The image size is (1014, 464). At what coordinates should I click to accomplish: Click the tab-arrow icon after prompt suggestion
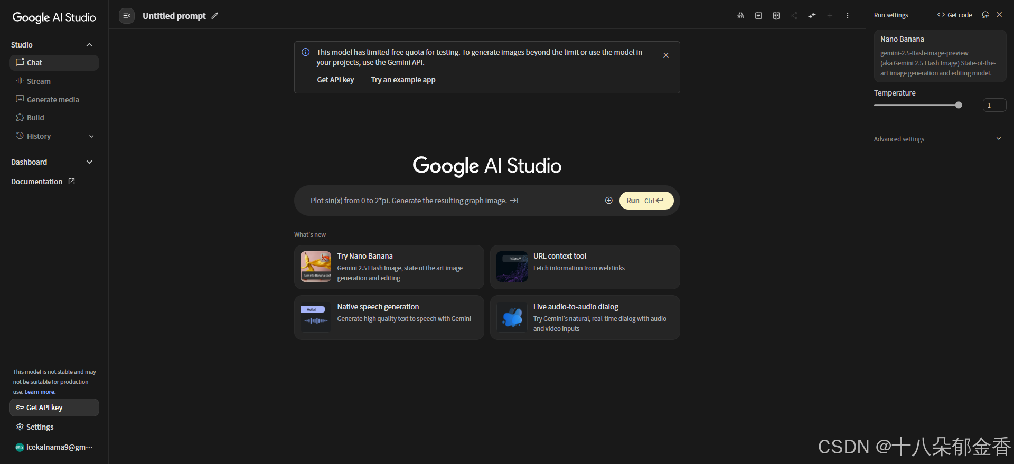[514, 201]
